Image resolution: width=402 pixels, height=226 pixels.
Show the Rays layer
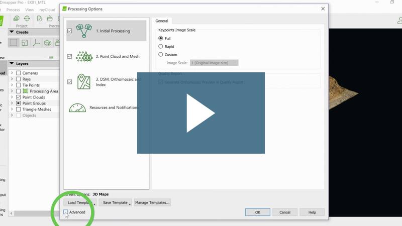[x=18, y=79]
